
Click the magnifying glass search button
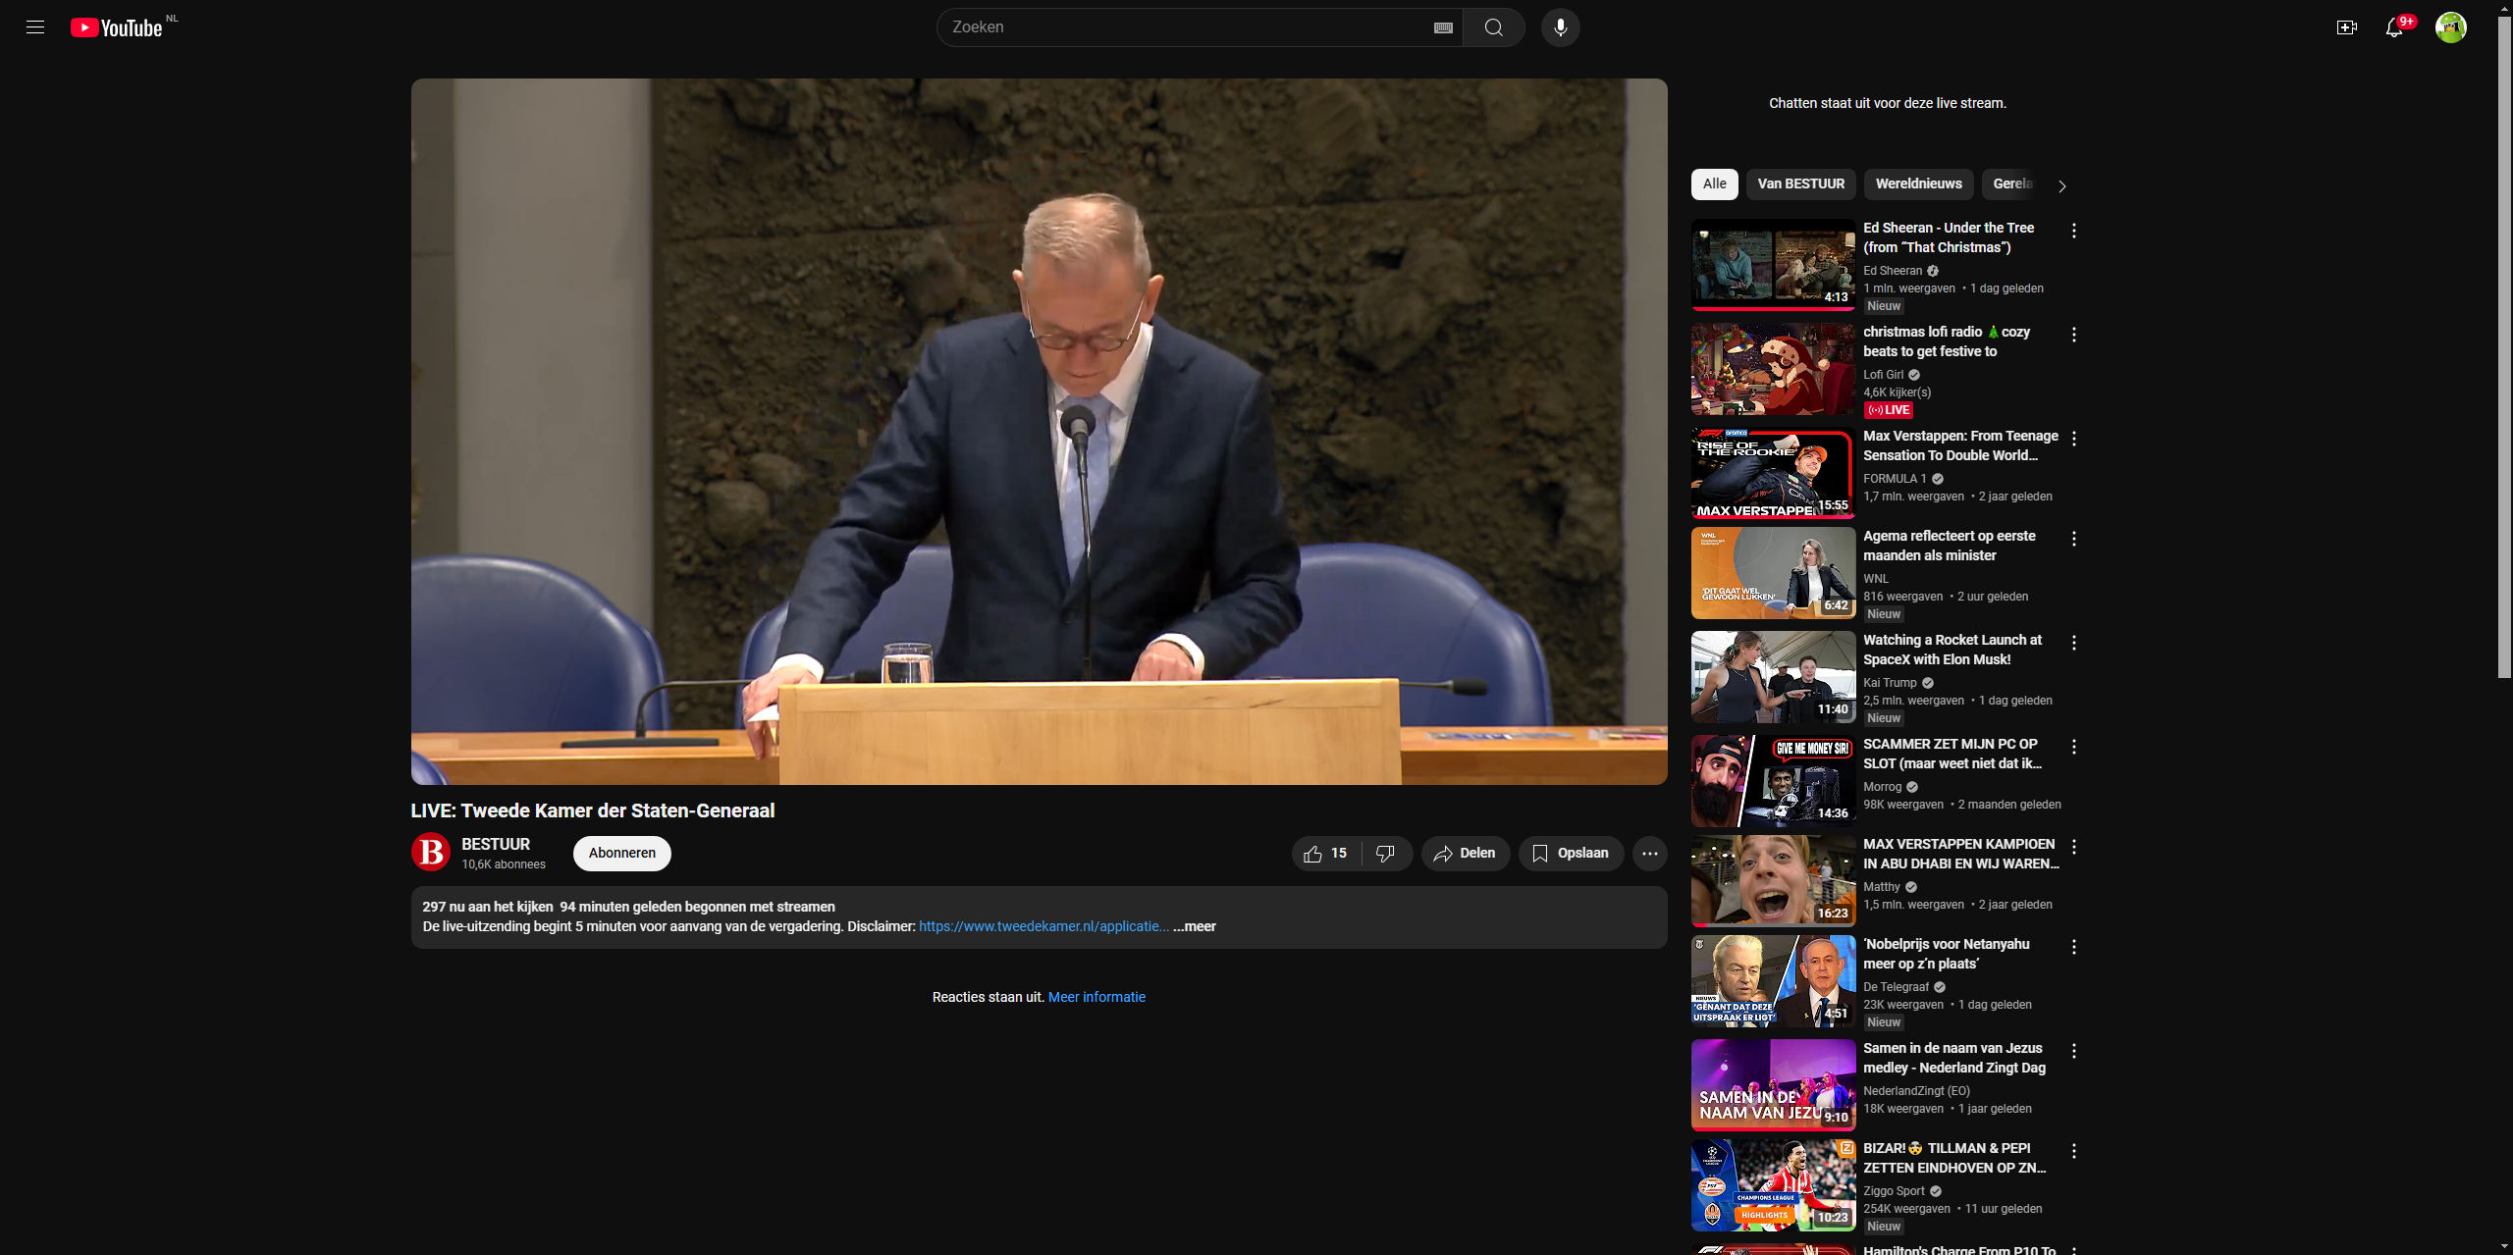pos(1493,27)
